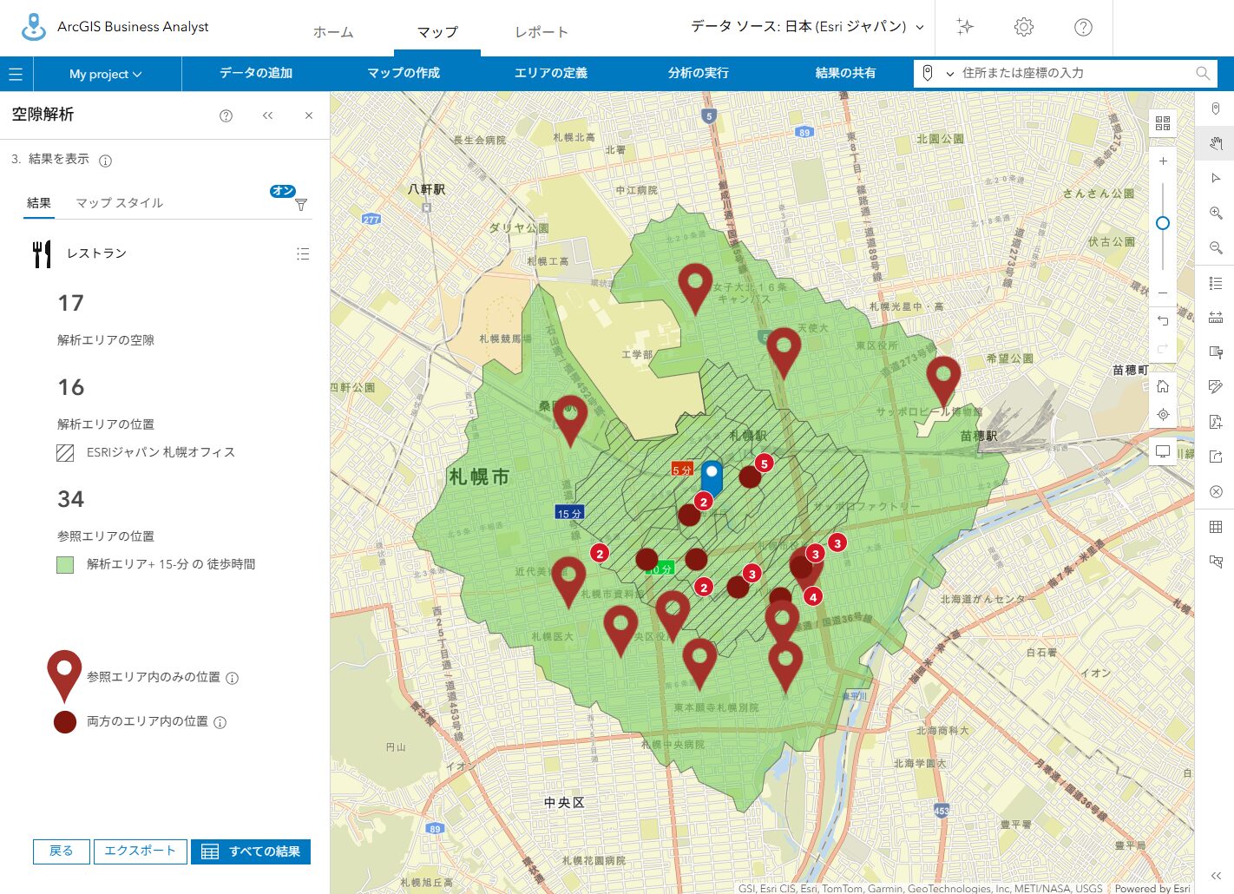Open the 分析の実行 menu
The image size is (1234, 894).
pos(698,73)
